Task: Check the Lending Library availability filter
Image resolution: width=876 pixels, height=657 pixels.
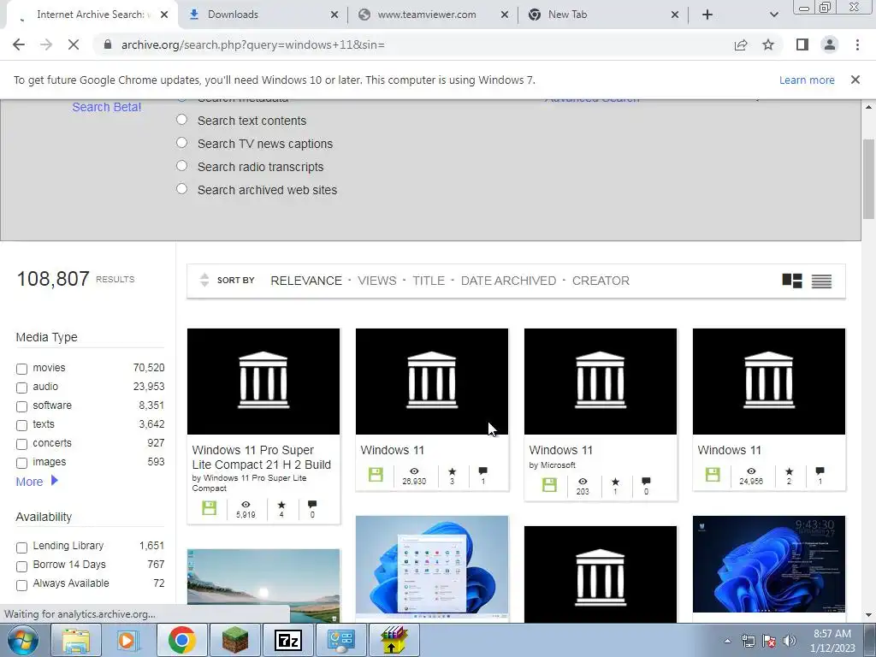Action: (x=21, y=547)
